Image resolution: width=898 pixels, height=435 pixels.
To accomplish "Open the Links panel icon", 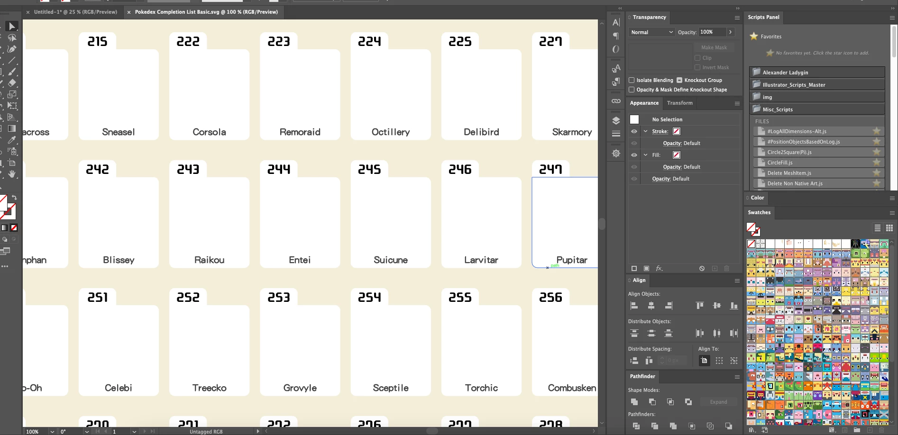I will point(616,101).
